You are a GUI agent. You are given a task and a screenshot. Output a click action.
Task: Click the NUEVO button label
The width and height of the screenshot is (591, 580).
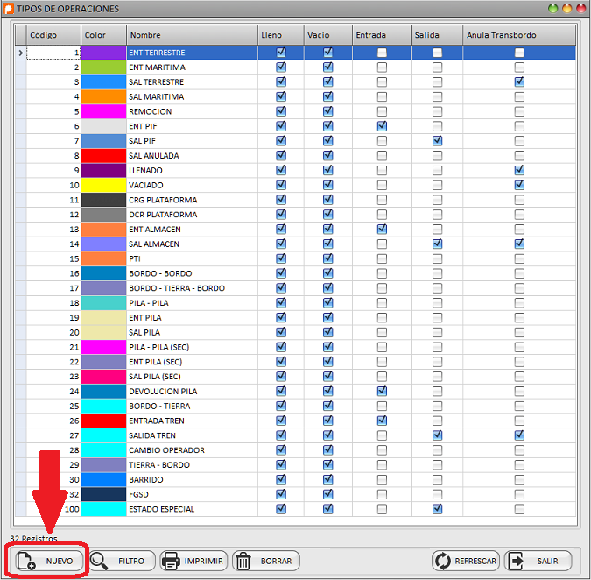click(60, 561)
